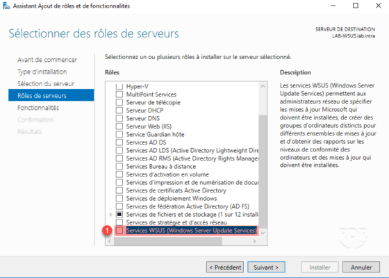This screenshot has width=389, height=278.
Task: Check Services de stratégie et d'accès réseau checkbox
Action: point(119,222)
